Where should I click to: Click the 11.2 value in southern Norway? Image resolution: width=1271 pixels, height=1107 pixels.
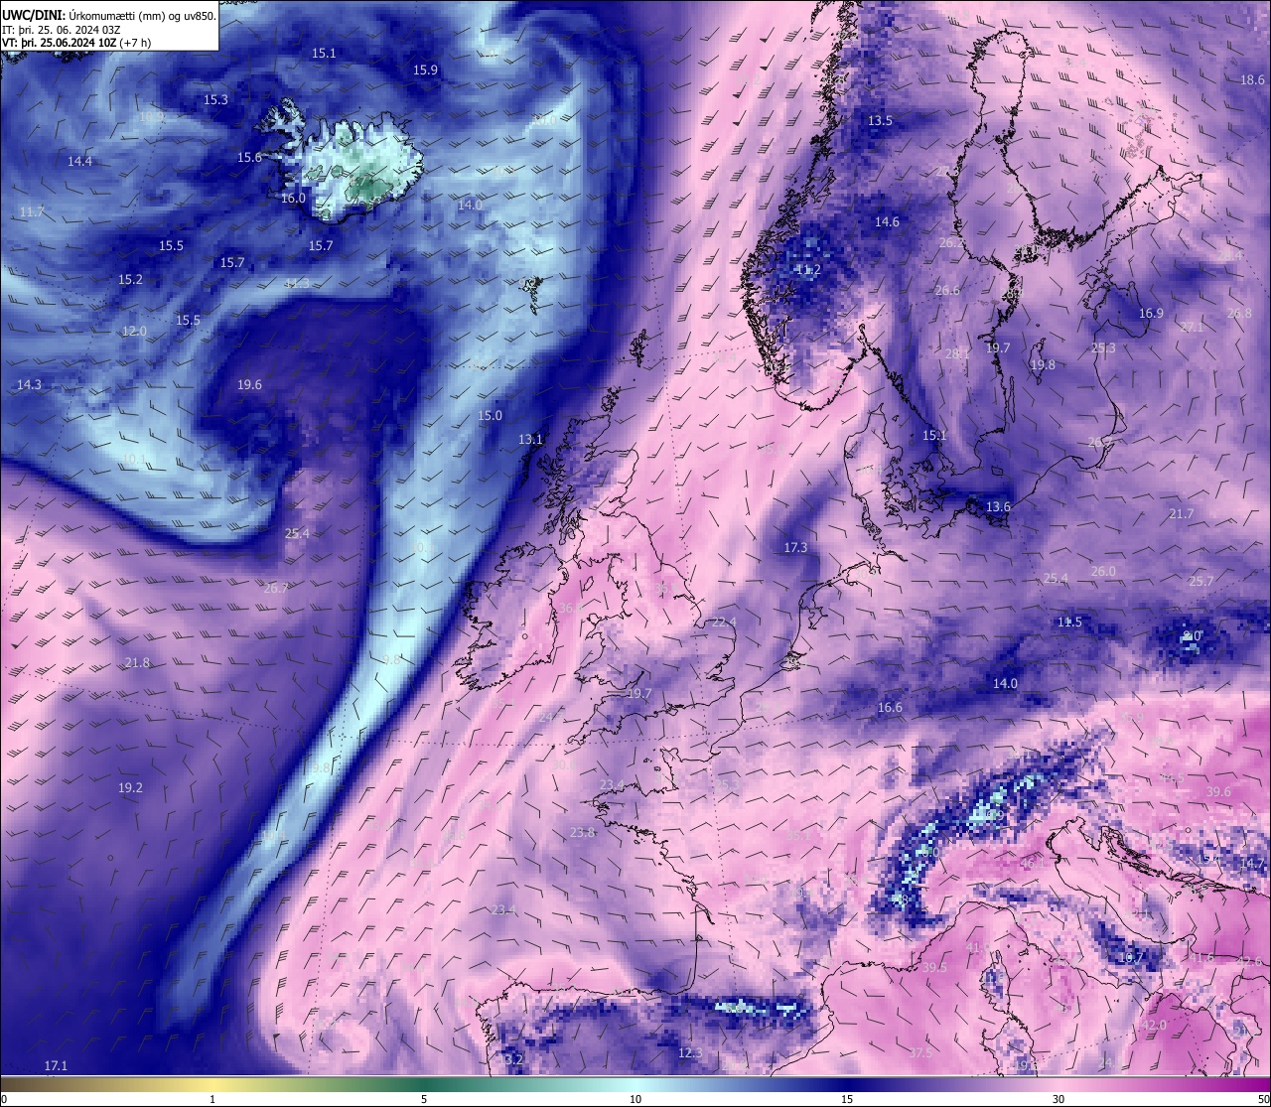click(x=808, y=269)
